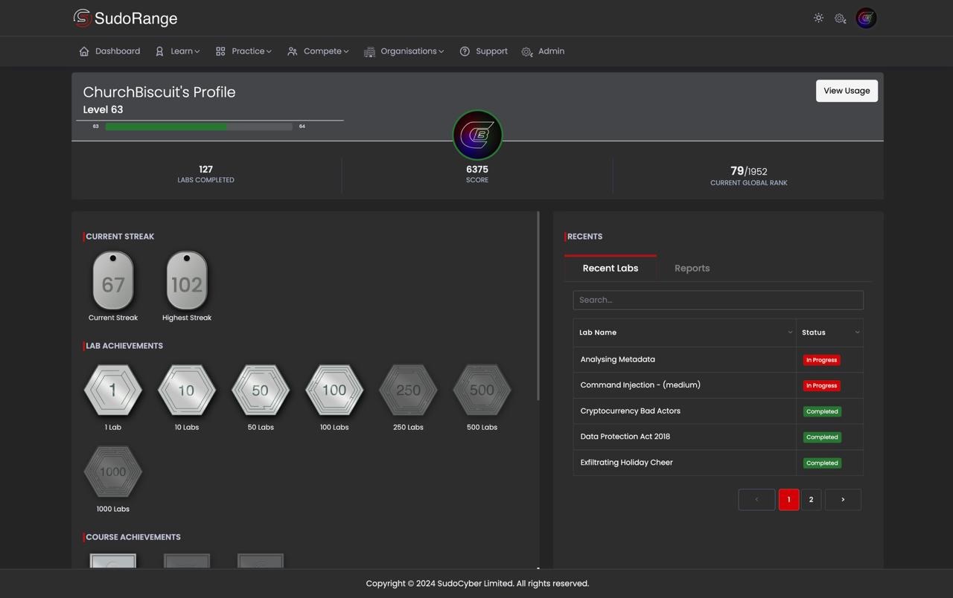Screen dimensions: 953x598
Task: Click the Practice grid icon
Action: (220, 51)
